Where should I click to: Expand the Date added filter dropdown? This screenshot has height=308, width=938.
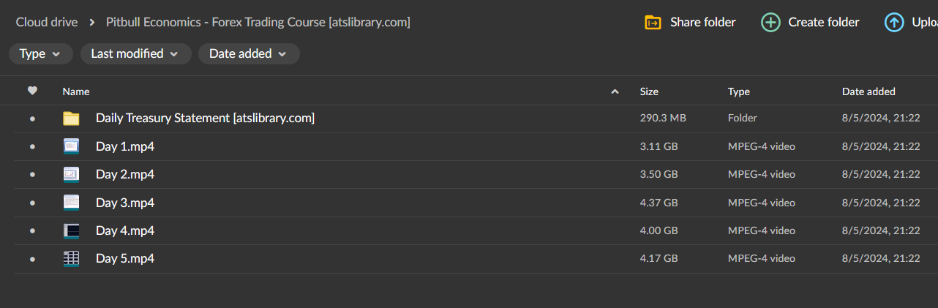(x=248, y=53)
